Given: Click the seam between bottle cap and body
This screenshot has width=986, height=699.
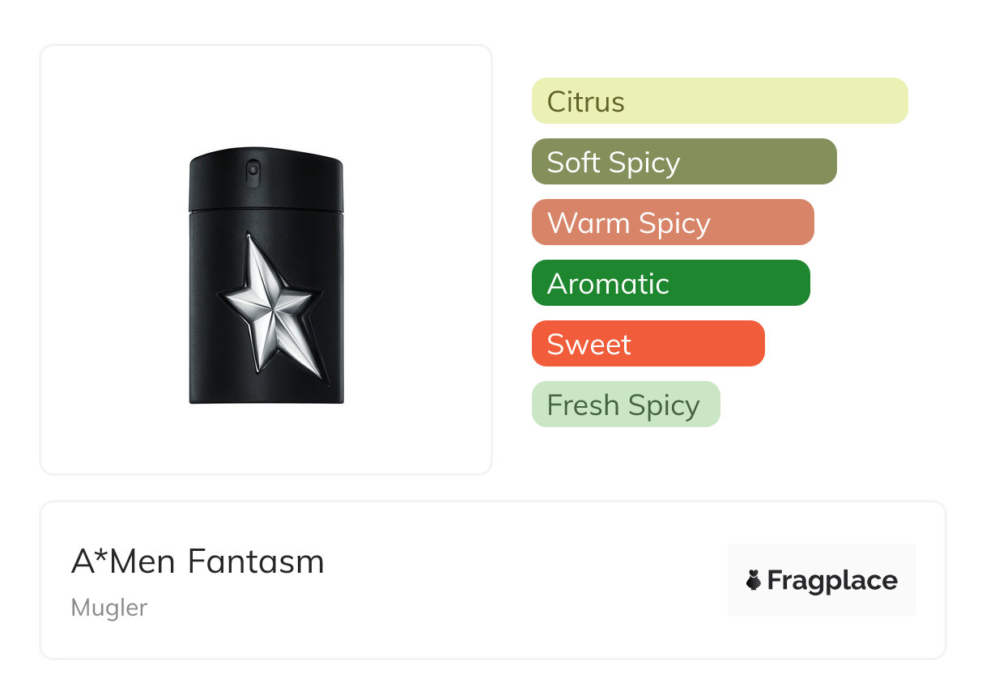Looking at the screenshot, I should (x=266, y=212).
